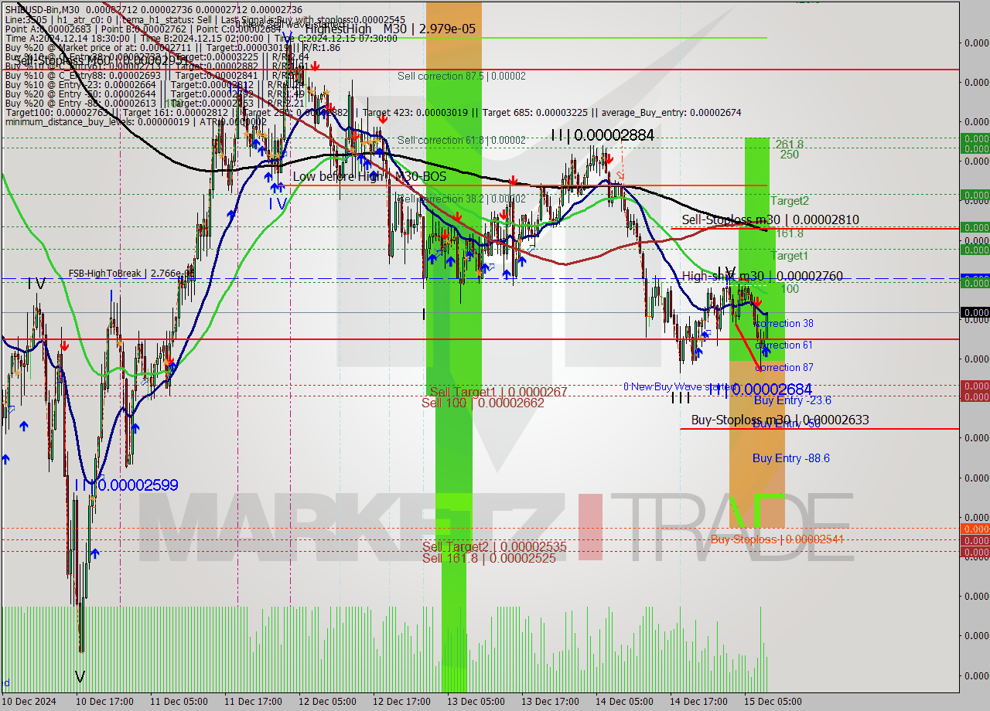The image size is (990, 711).
Task: Click the 'Sell 100 | 0.00002662' label
Action: (483, 403)
